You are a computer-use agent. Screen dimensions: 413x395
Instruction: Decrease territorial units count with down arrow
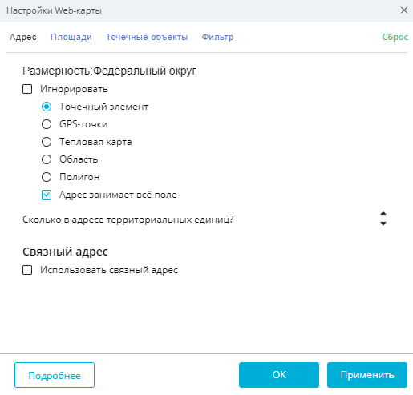383,224
